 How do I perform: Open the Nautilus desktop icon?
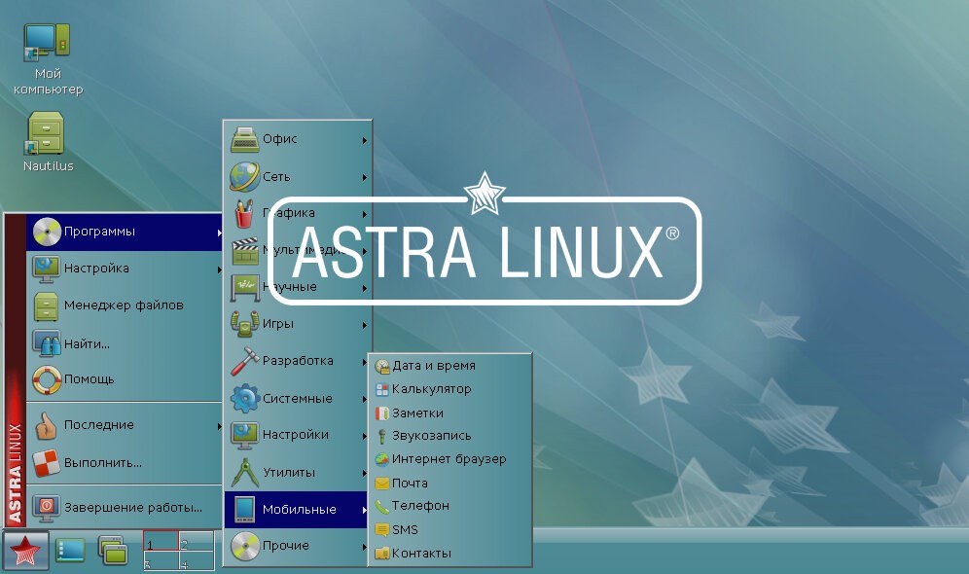click(x=47, y=142)
